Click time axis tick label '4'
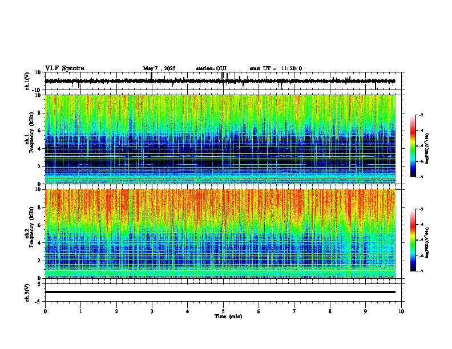 [188, 311]
